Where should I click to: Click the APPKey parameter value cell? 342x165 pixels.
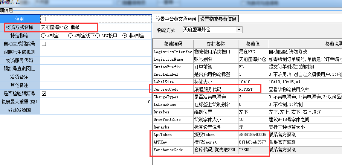click(253, 142)
